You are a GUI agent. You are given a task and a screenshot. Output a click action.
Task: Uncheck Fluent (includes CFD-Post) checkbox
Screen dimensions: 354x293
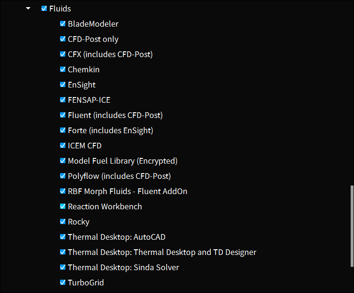62,115
